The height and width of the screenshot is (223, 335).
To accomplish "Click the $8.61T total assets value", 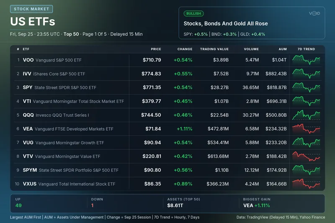I will [175, 205].
